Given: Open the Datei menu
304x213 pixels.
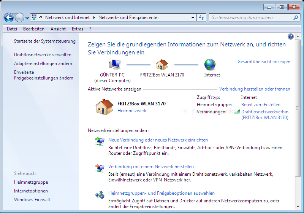Looking at the screenshot, I should 12,29.
